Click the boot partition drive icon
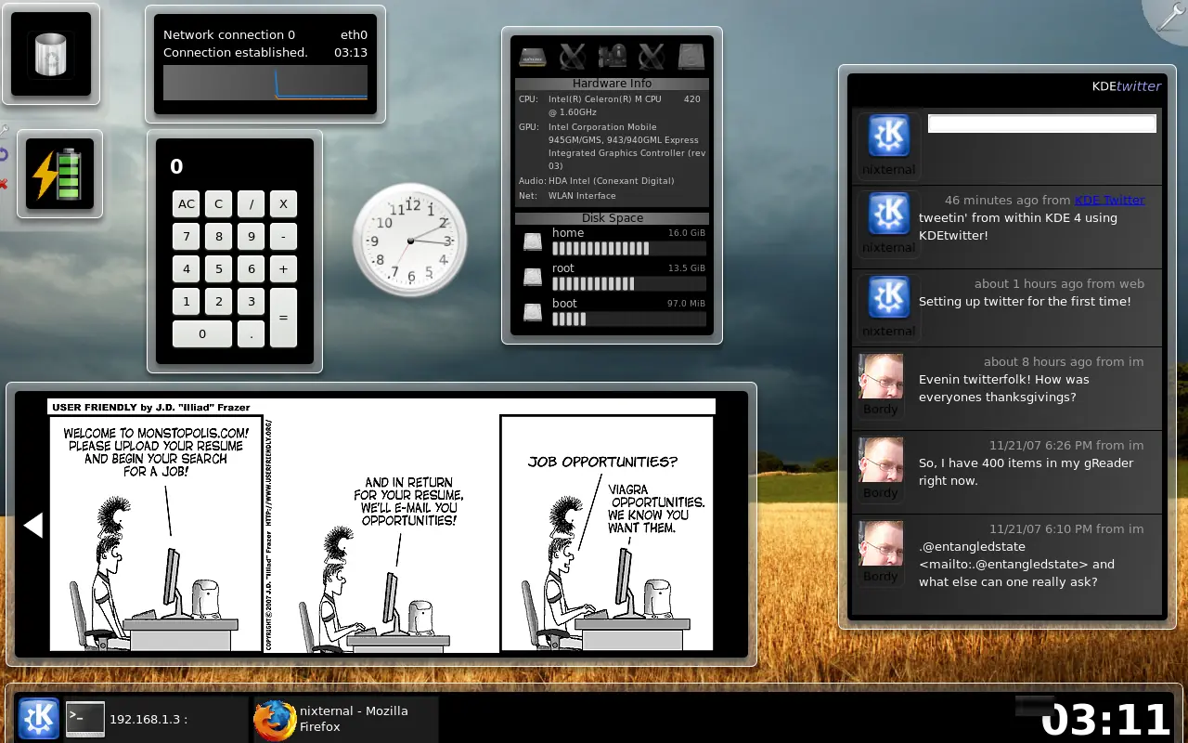The width and height of the screenshot is (1188, 743). click(x=532, y=312)
